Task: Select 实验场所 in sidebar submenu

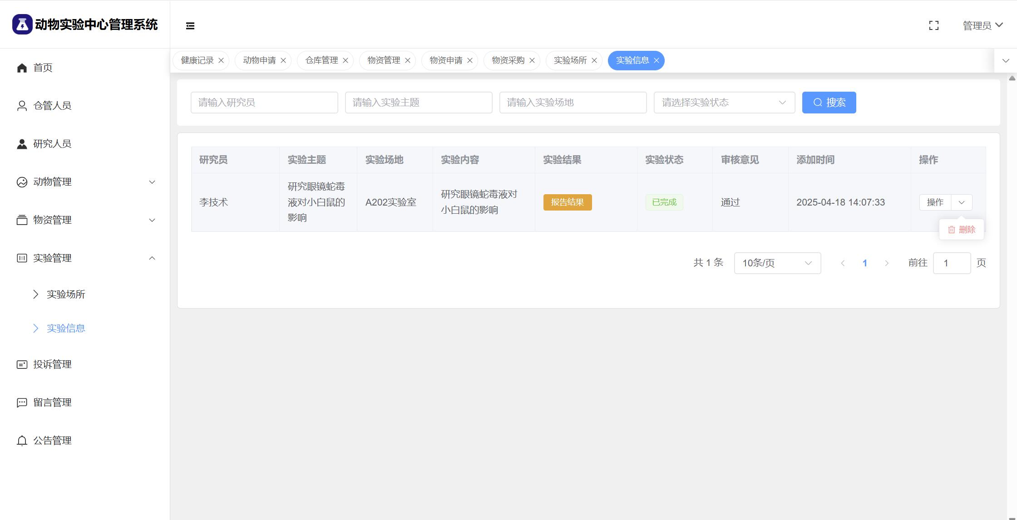Action: [x=66, y=294]
